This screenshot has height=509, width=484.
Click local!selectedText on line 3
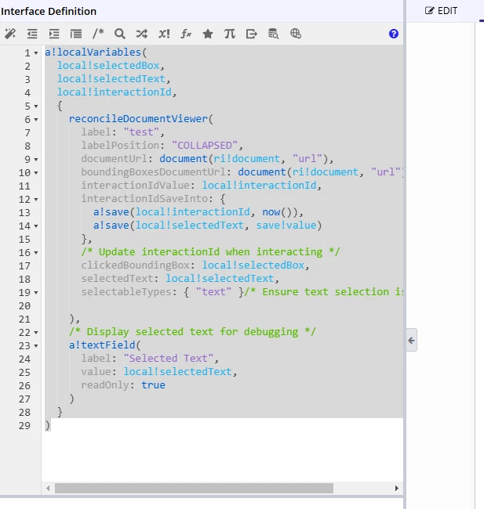tap(111, 79)
